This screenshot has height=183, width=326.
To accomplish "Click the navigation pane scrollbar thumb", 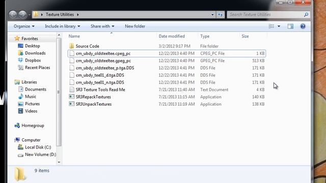I will point(59,92).
